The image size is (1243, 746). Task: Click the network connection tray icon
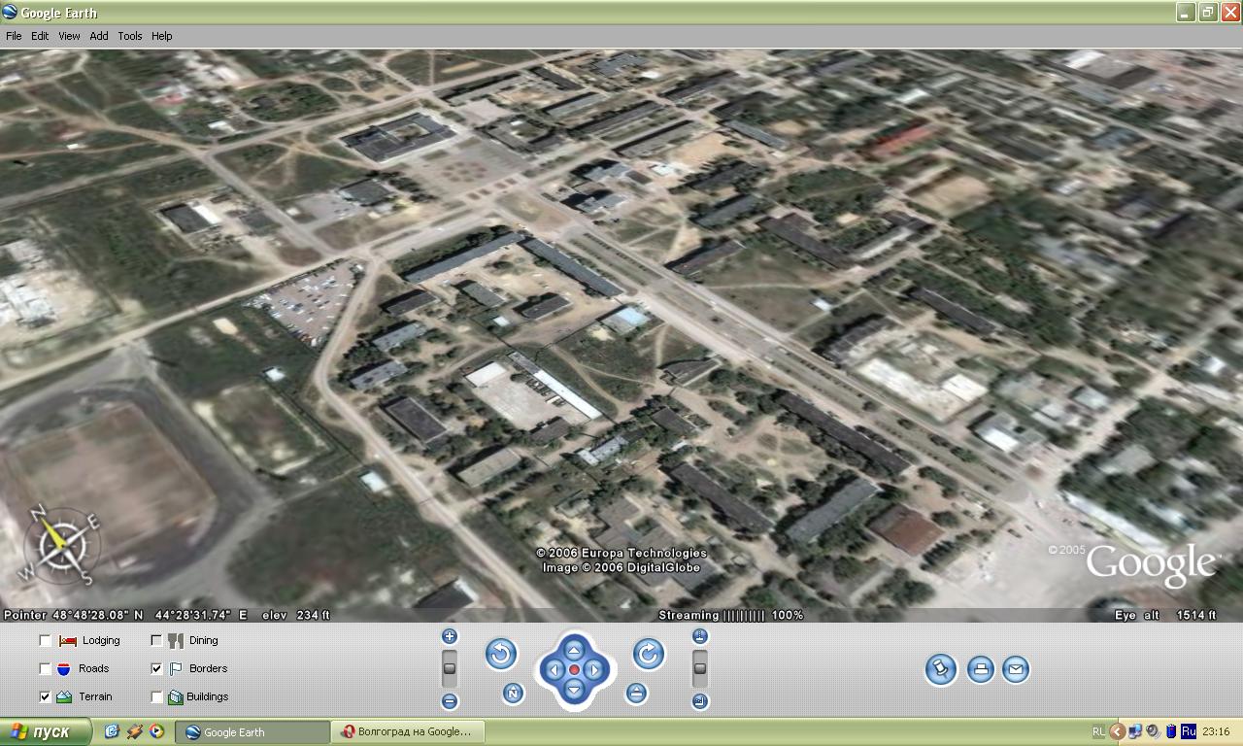tap(1135, 731)
